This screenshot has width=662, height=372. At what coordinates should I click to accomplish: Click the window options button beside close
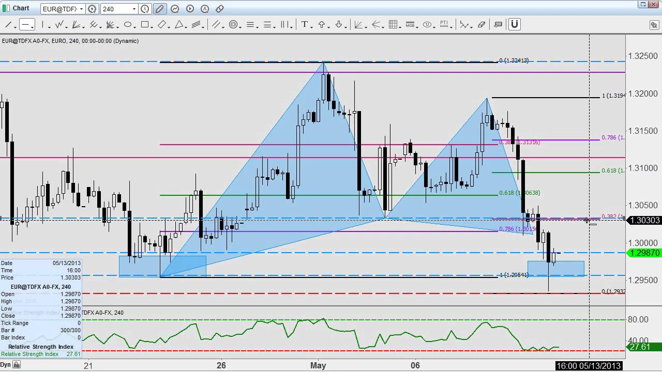(x=643, y=5)
